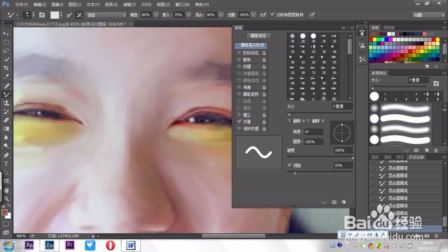Select the Type tool

tap(6, 164)
